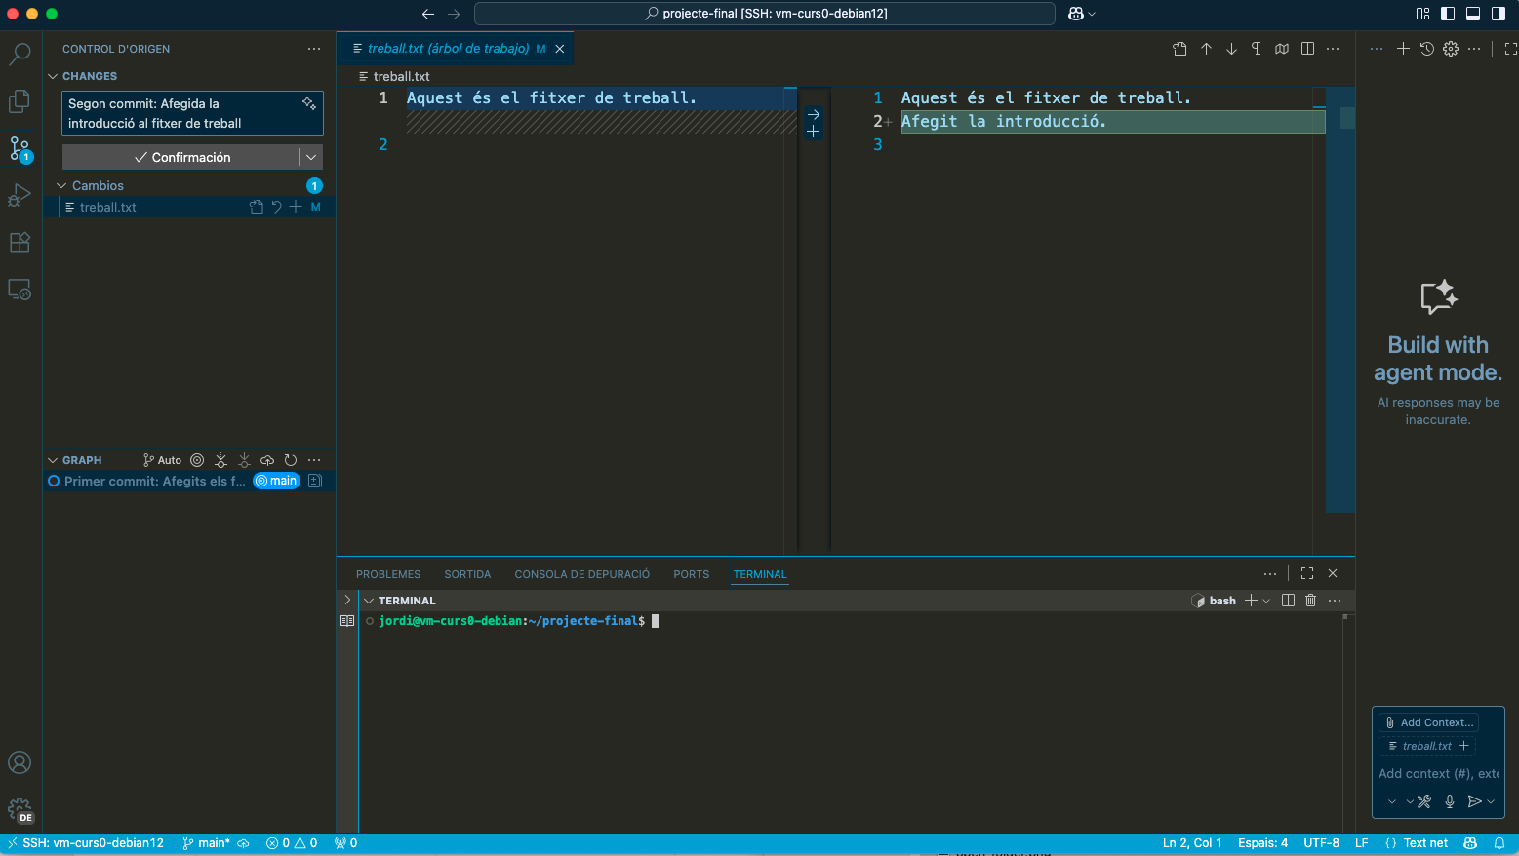Stage changes for treball.txt with plus icon
The width and height of the screenshot is (1519, 856).
tap(296, 207)
